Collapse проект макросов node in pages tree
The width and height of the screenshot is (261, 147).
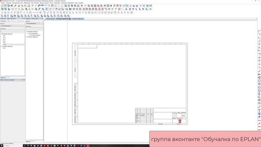pyautogui.click(x=1, y=46)
